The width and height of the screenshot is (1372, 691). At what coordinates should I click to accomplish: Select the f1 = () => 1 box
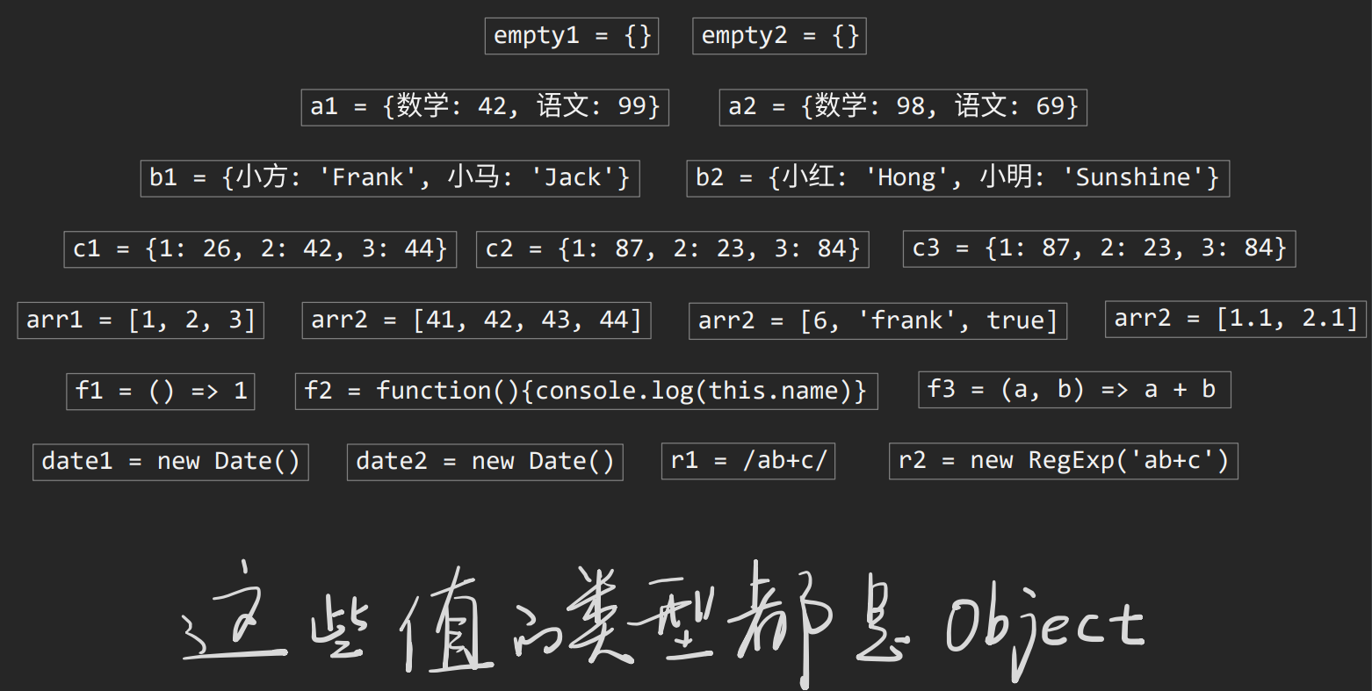coord(161,392)
